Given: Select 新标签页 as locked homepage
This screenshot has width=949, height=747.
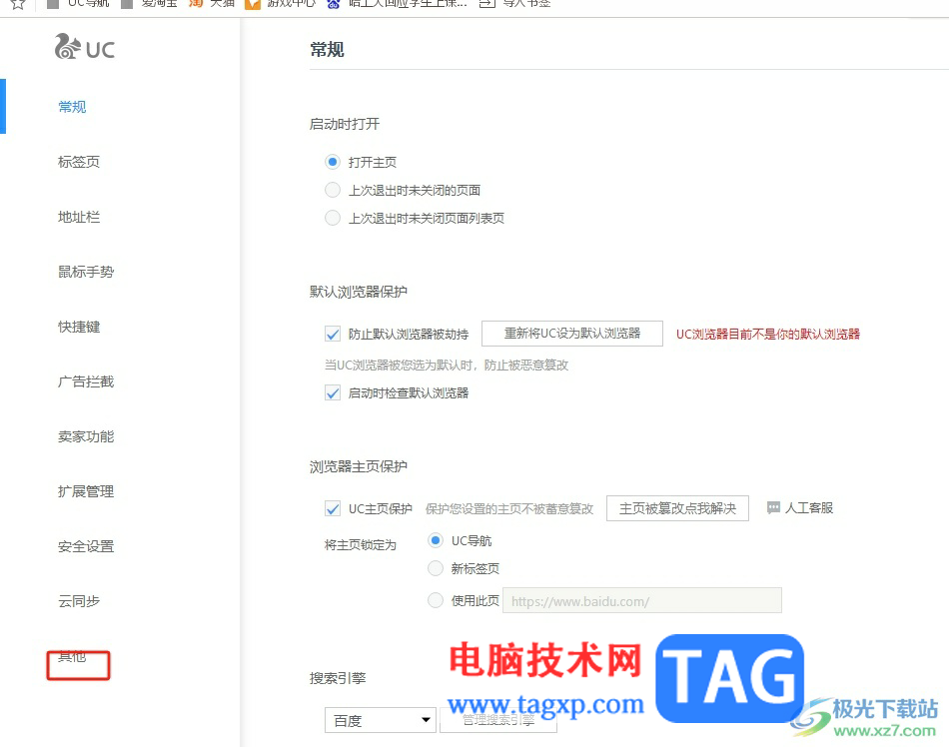Looking at the screenshot, I should coord(435,568).
